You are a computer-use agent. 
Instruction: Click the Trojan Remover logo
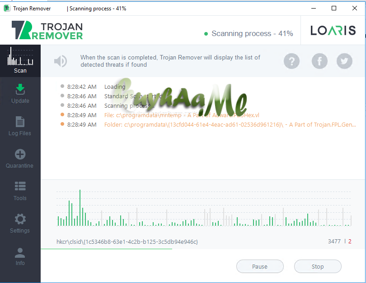(47, 30)
